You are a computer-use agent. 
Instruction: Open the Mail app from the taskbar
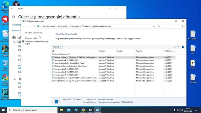click(68, 110)
